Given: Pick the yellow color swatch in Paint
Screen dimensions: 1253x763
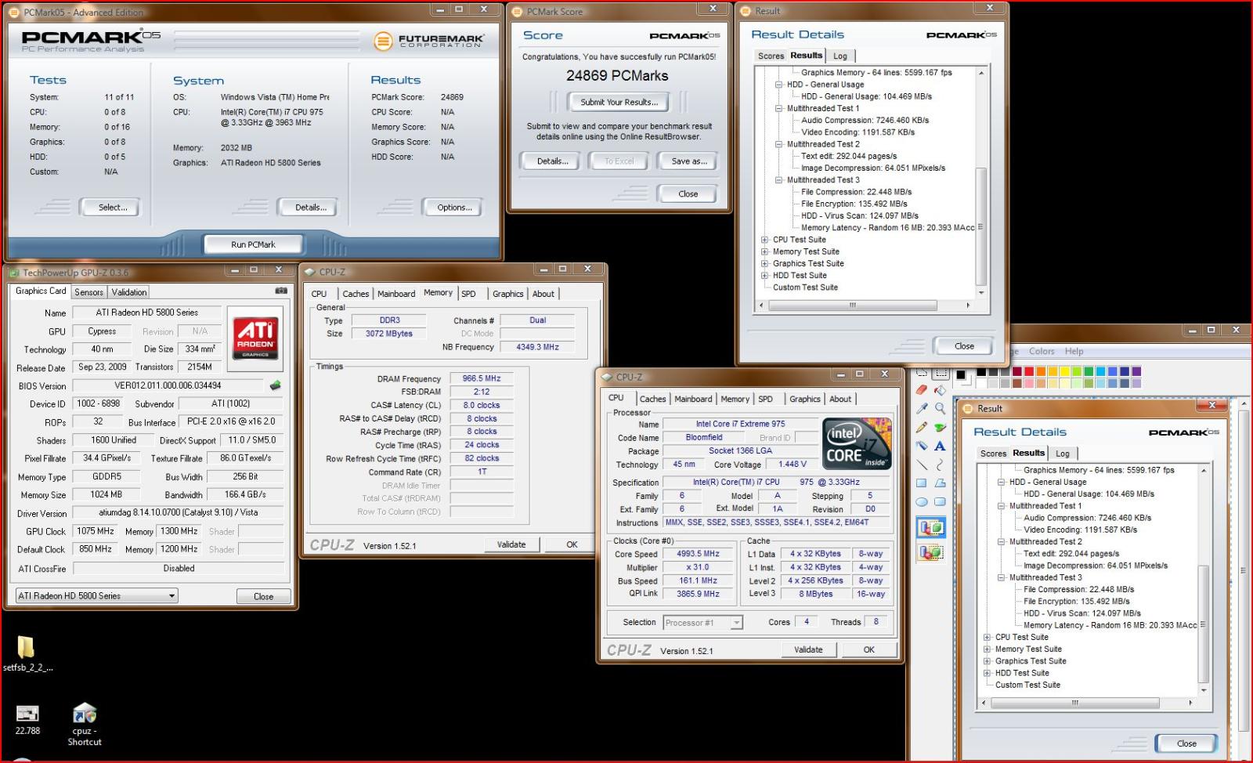Looking at the screenshot, I should pyautogui.click(x=1064, y=371).
